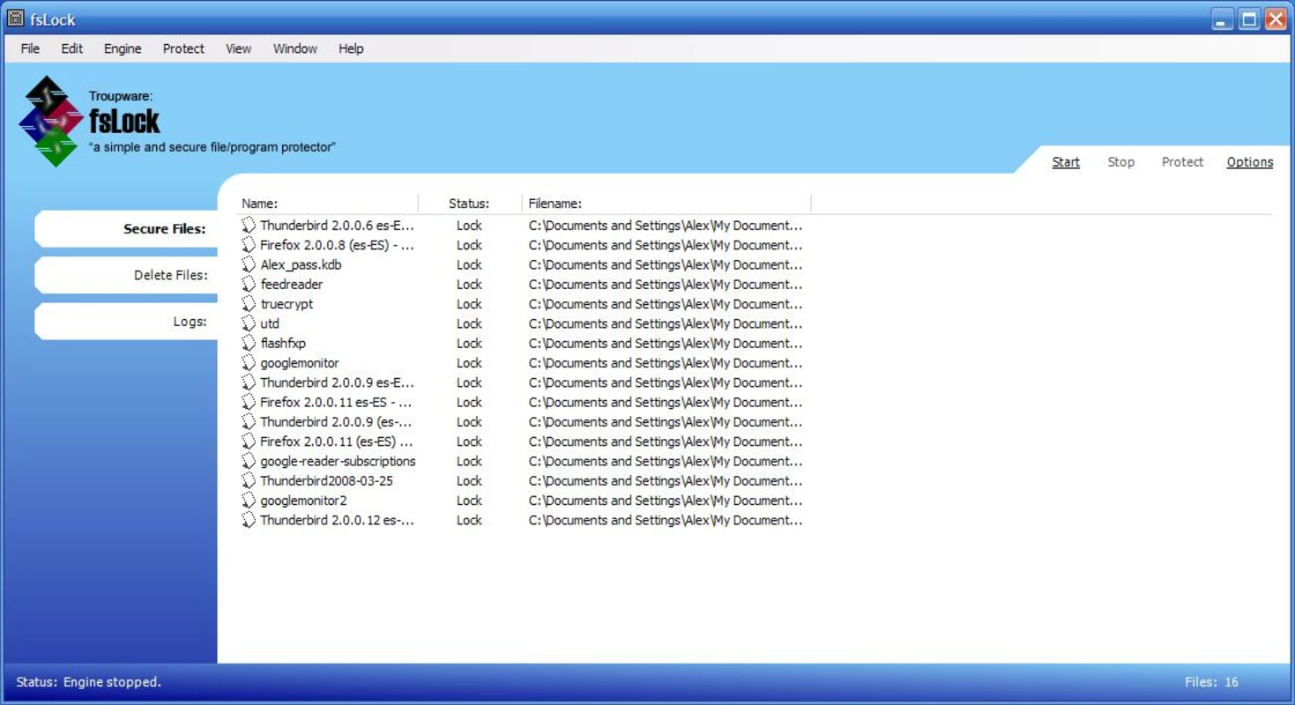Viewport: 1295px width, 705px height.
Task: Open the Engine menu
Action: point(123,48)
